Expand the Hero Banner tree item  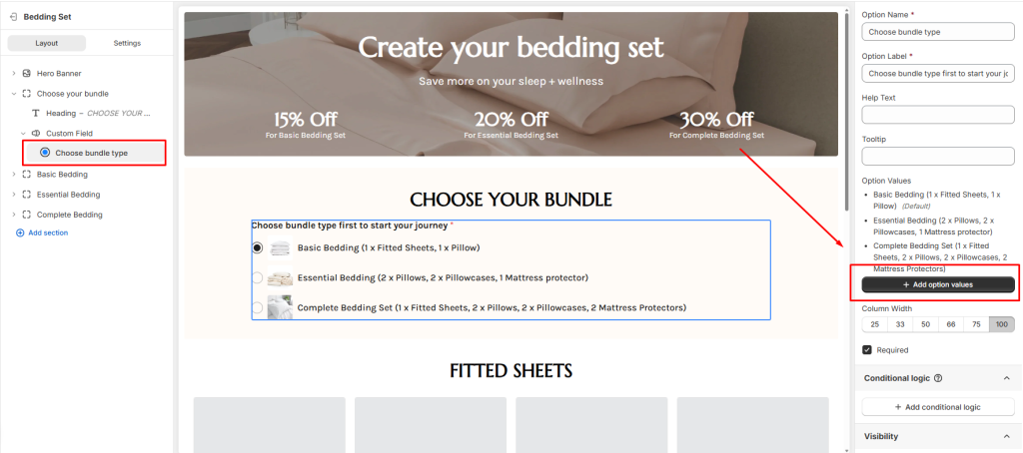point(13,74)
